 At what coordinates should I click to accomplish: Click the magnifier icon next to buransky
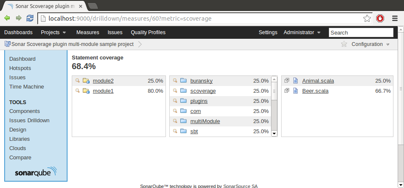coord(175,81)
